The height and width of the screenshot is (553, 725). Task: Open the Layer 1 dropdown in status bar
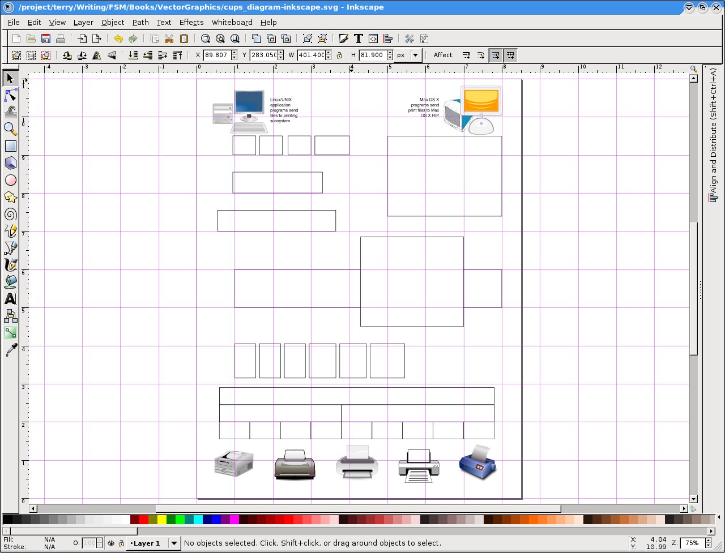[173, 543]
